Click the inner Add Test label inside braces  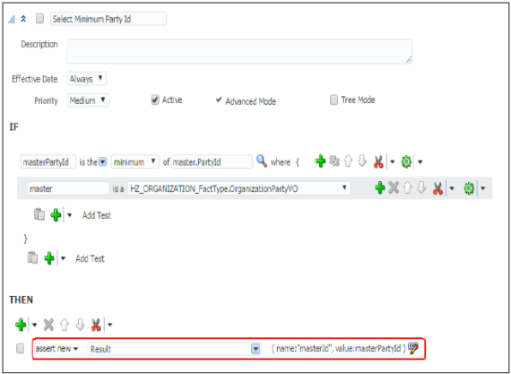pyautogui.click(x=97, y=215)
